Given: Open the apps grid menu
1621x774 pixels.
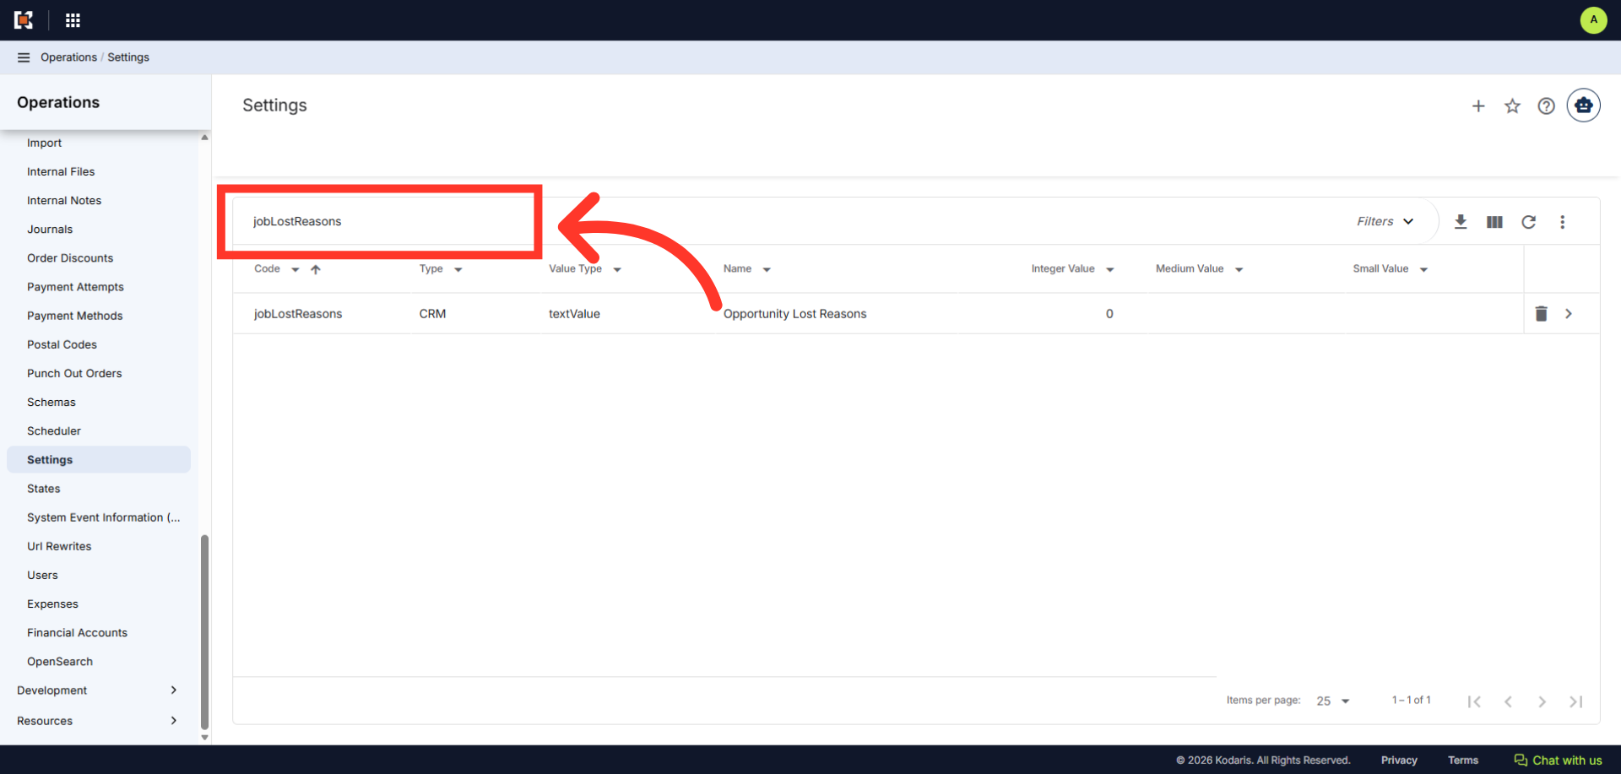Looking at the screenshot, I should 73,20.
